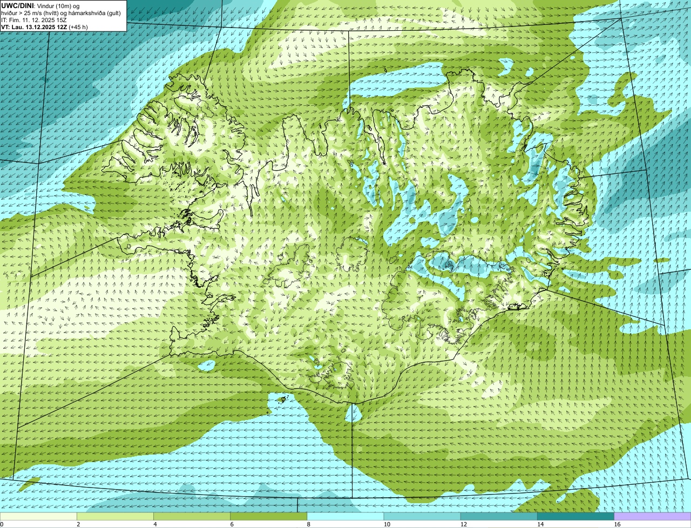This screenshot has width=691, height=528.
Task: Click the "hviður > 25 m/s (hvítt)" description line
Action: 60,12
